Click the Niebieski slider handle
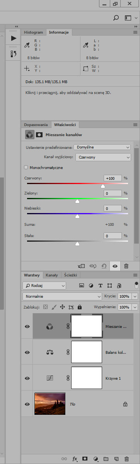Viewport: 140px width, 464px height. (77, 216)
